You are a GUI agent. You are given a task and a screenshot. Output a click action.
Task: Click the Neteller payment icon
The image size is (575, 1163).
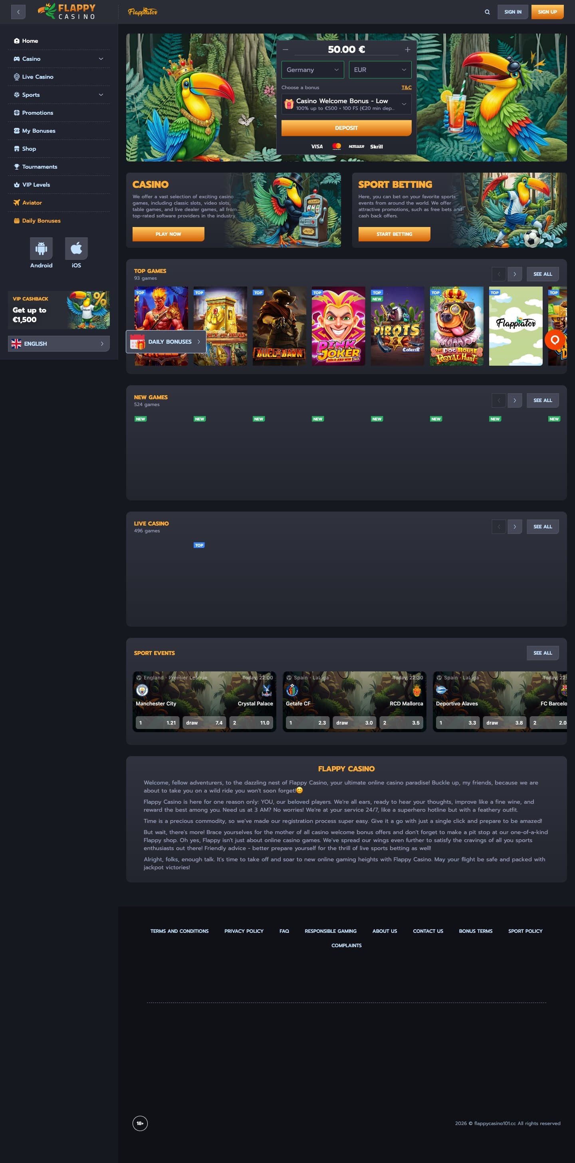click(356, 146)
